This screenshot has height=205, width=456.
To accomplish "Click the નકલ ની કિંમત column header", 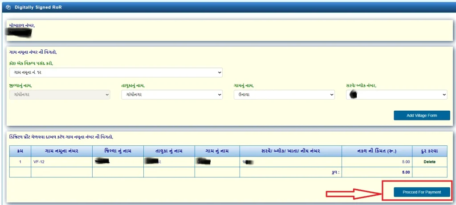I will point(377,151).
